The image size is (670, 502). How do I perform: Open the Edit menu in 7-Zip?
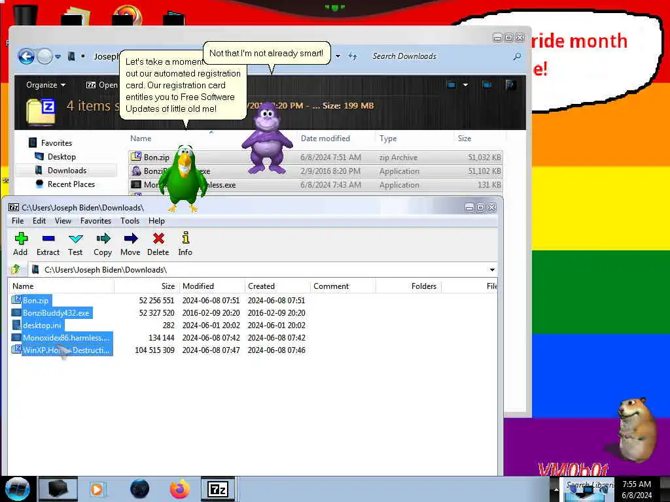click(x=39, y=221)
